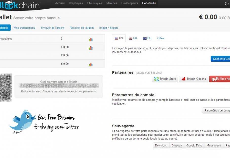Image resolution: width=230 pixels, height=158 pixels.
Task: Click Google Drive backup button
Action: [x=194, y=145]
